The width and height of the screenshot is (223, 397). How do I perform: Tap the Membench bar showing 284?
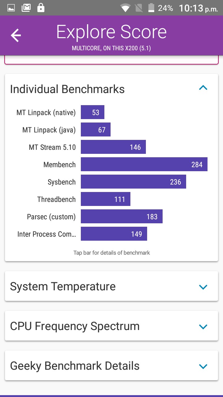pos(144,164)
